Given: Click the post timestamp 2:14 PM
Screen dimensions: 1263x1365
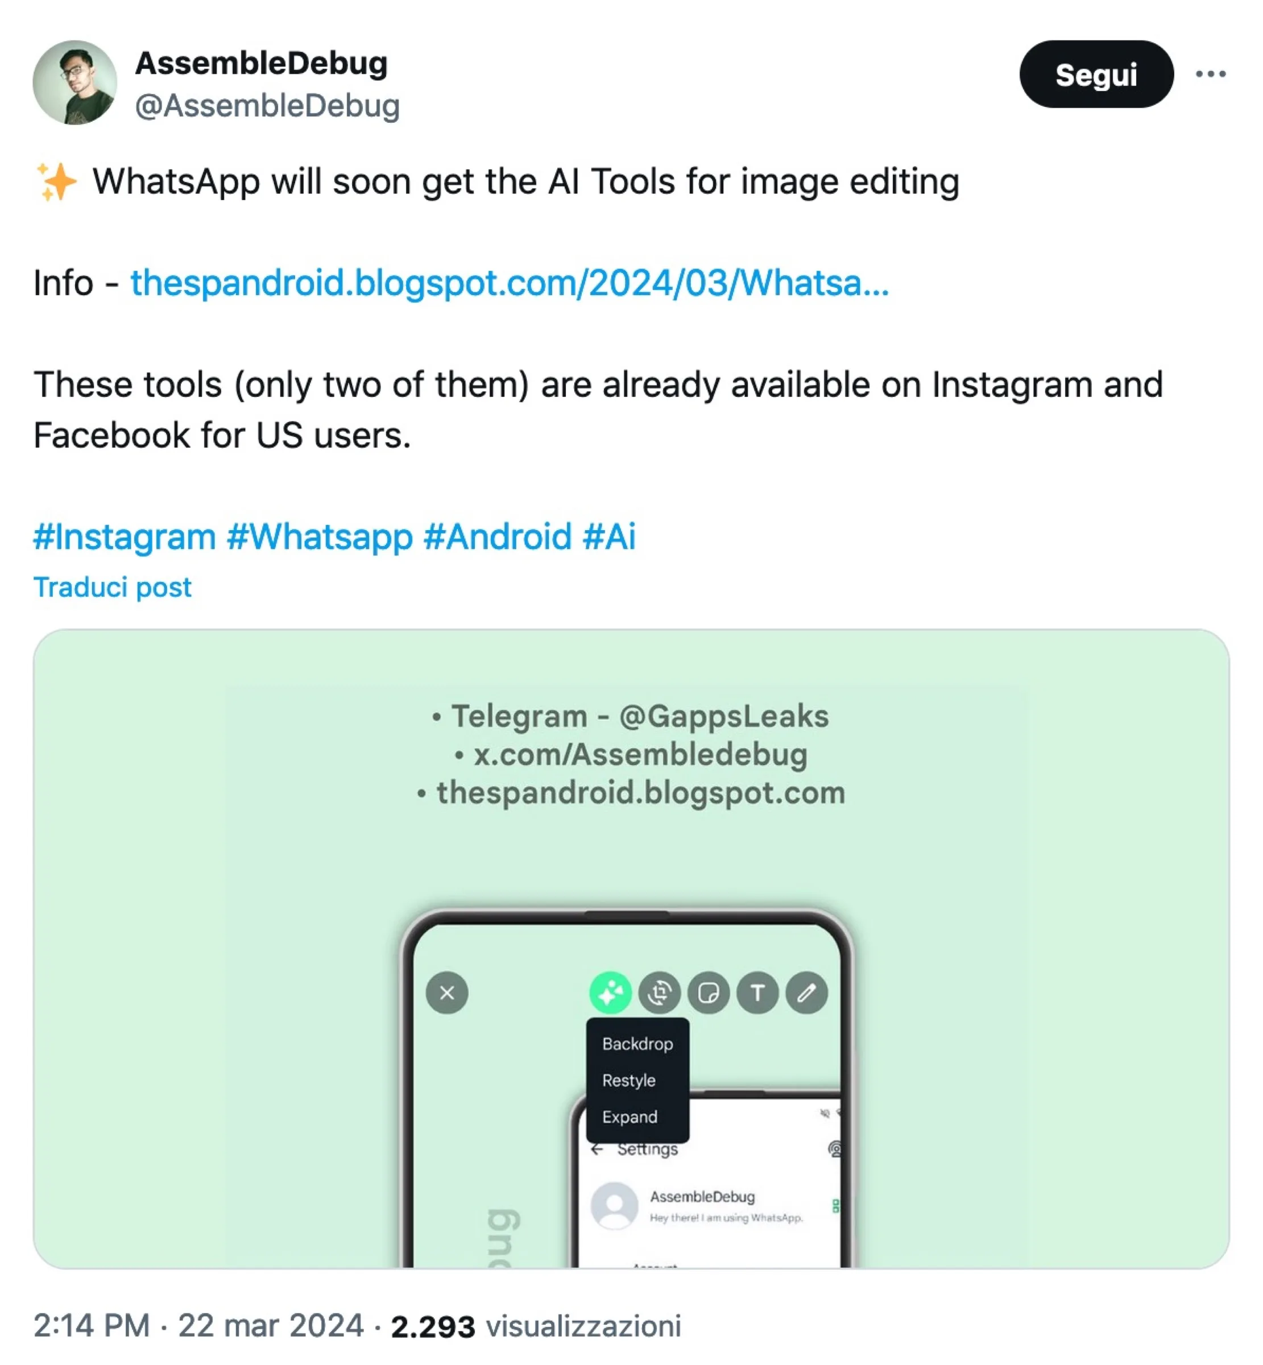Looking at the screenshot, I should tap(92, 1325).
